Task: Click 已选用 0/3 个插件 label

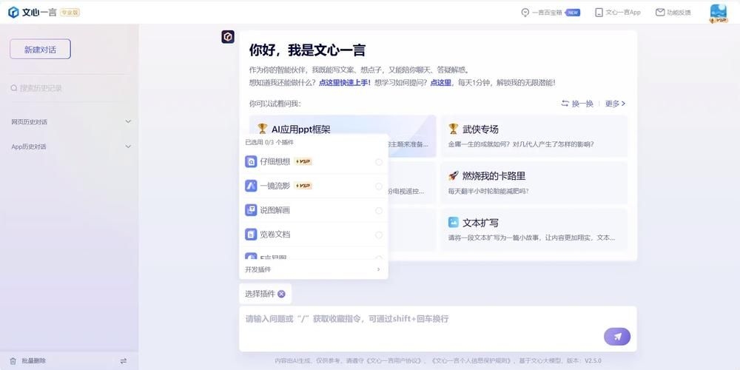Action: (x=269, y=142)
